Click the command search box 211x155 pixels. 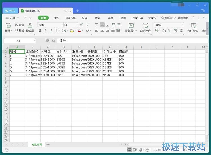175,18
